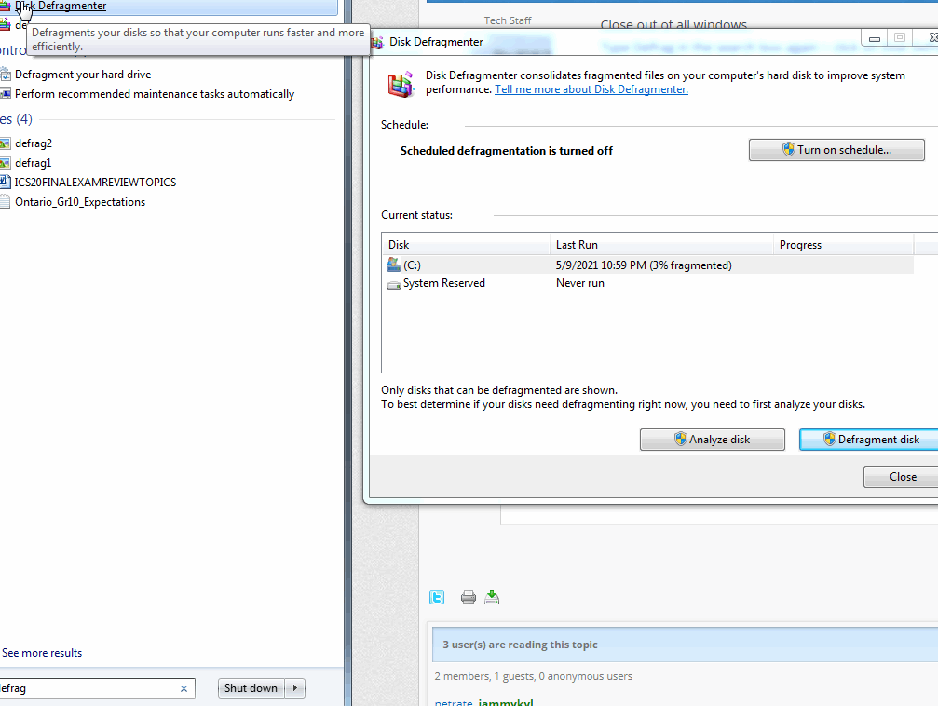Image resolution: width=938 pixels, height=706 pixels.
Task: Minimize the Disk Defragmenter window
Action: tap(874, 38)
